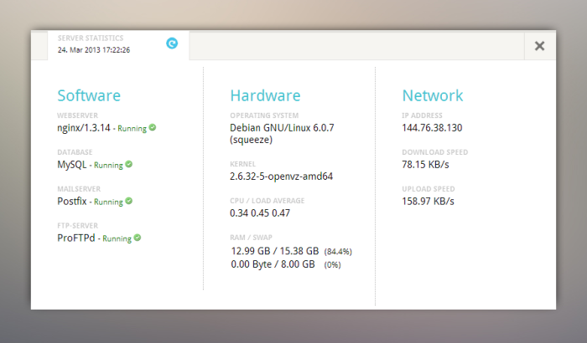This screenshot has width=587, height=343.
Task: Click the UPLOAD SPEED label
Action: 429,189
